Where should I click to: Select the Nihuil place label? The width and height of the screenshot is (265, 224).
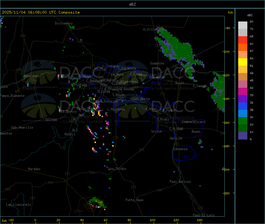[x=69, y=134]
